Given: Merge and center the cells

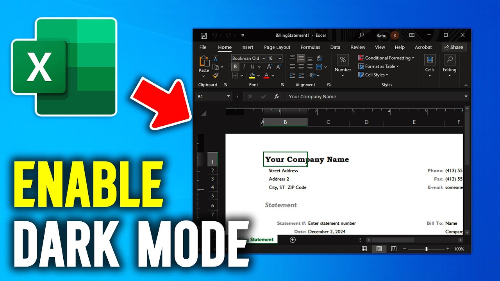Looking at the screenshot, I should 319,67.
